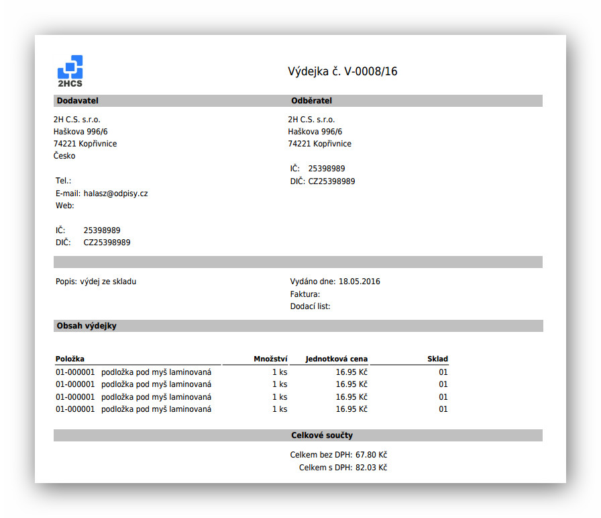
Task: Select the country text Česko
Action: (x=64, y=156)
